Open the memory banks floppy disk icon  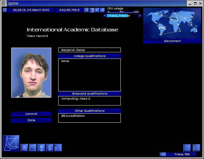33,148
